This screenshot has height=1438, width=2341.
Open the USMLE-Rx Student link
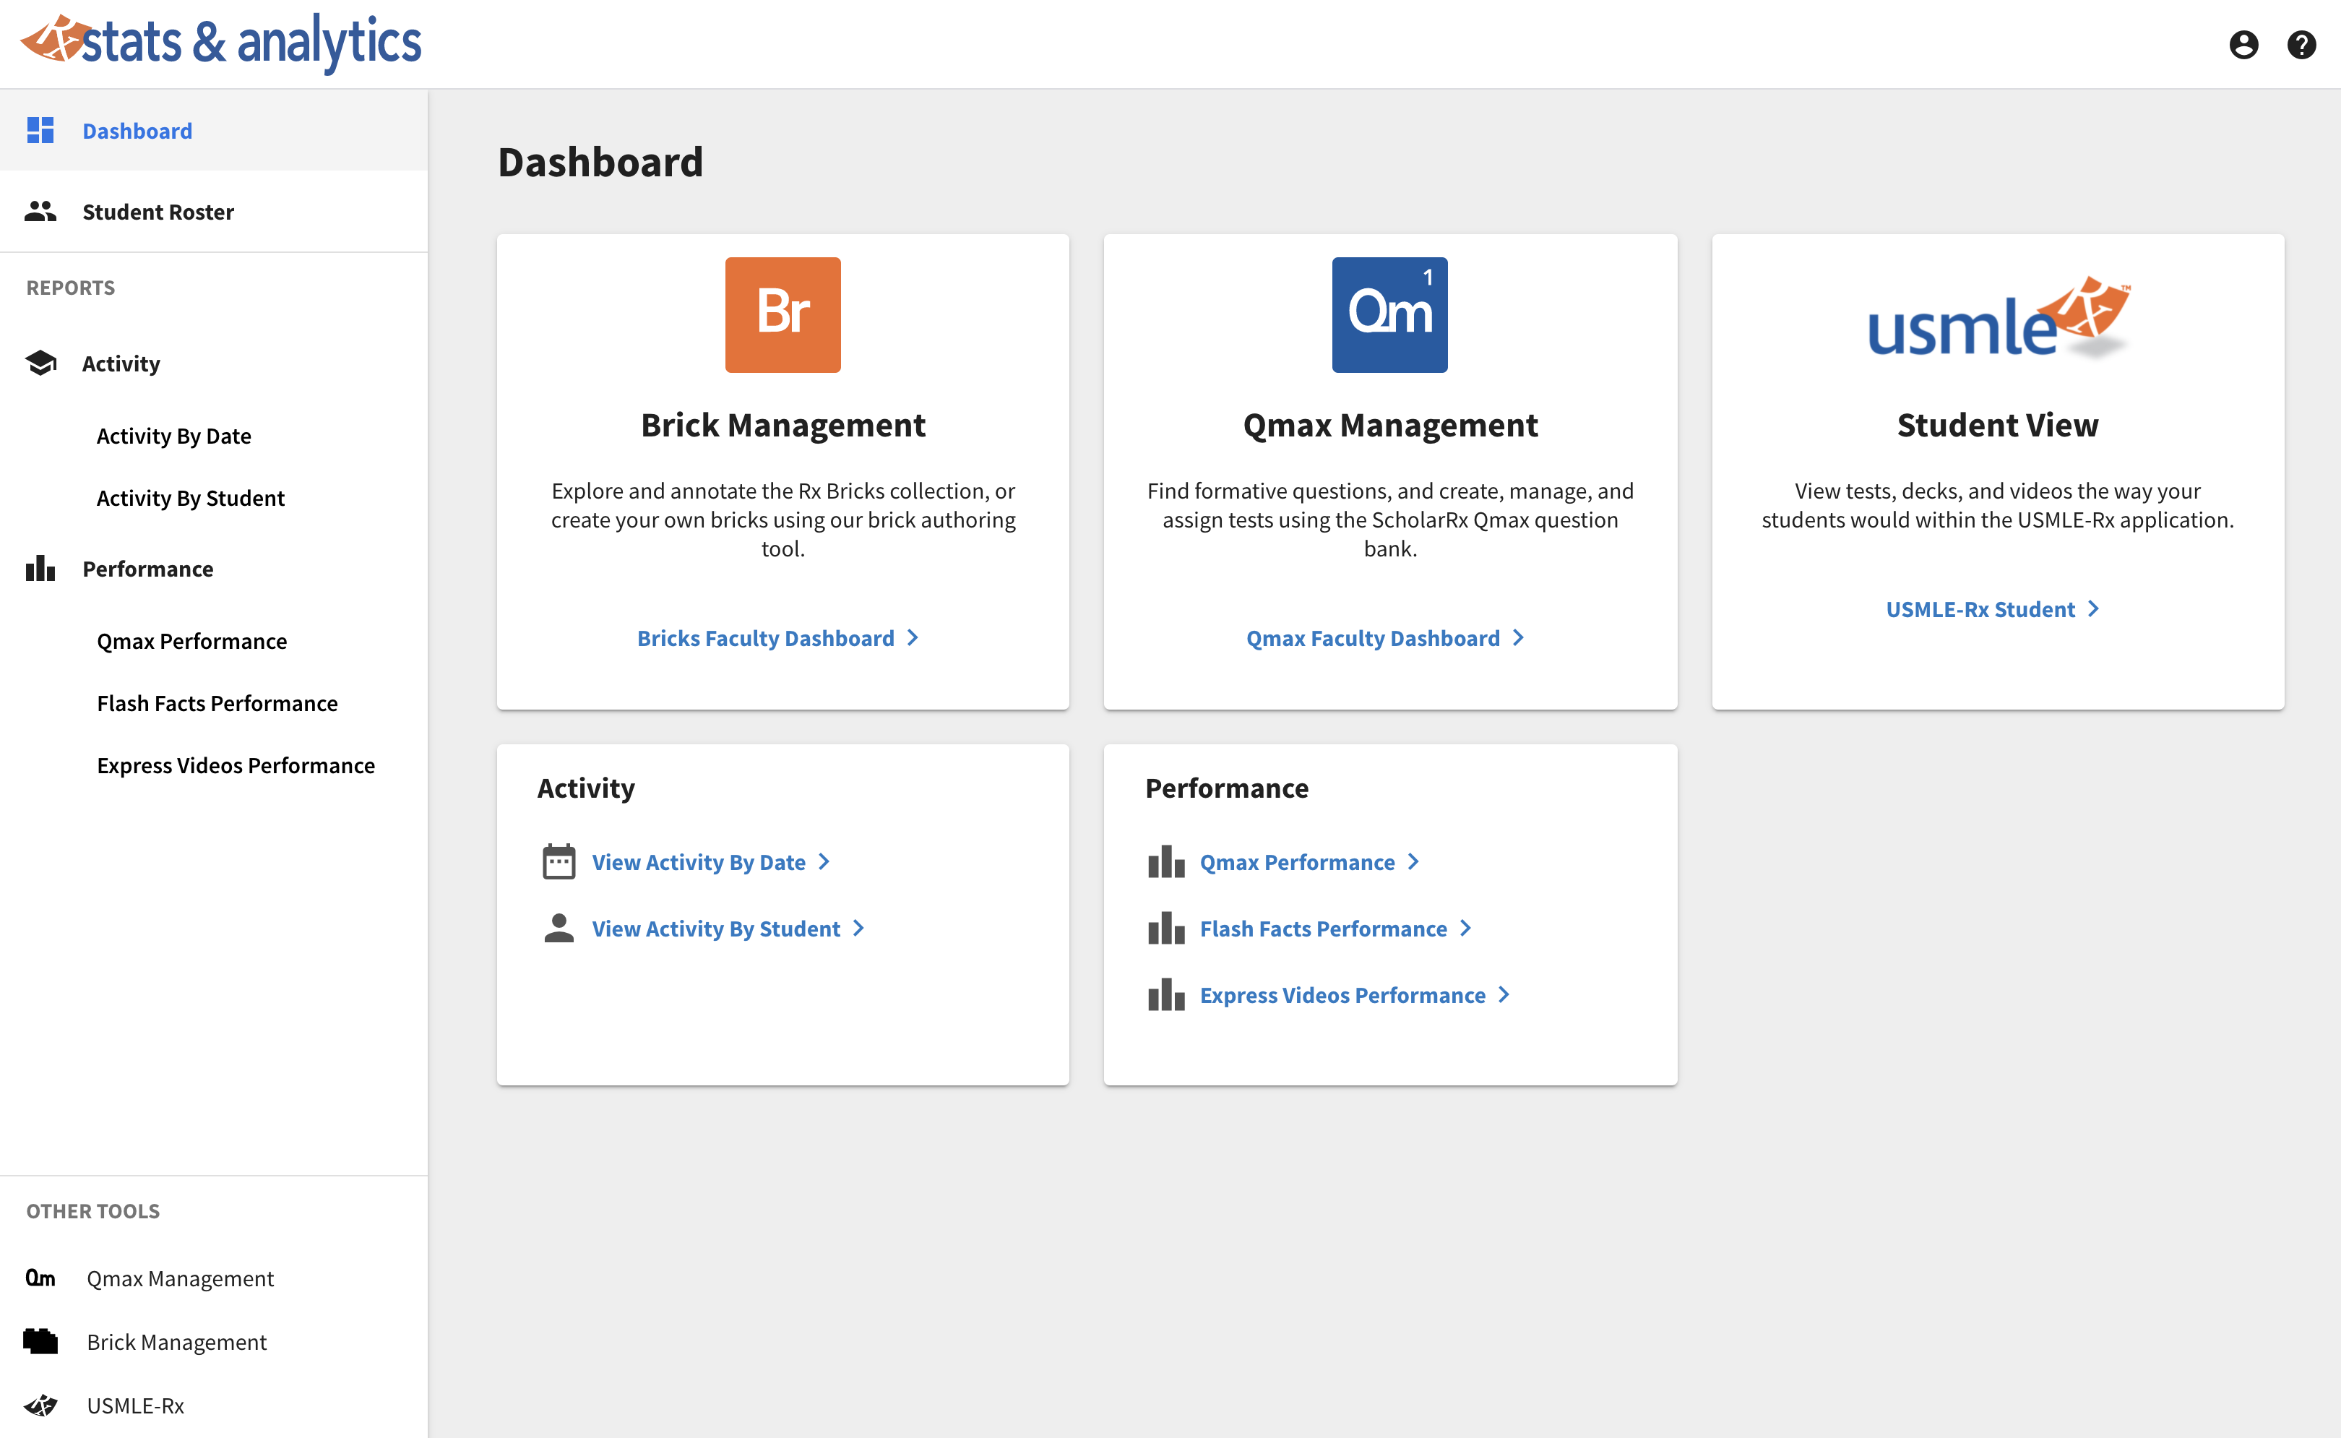click(x=1992, y=610)
